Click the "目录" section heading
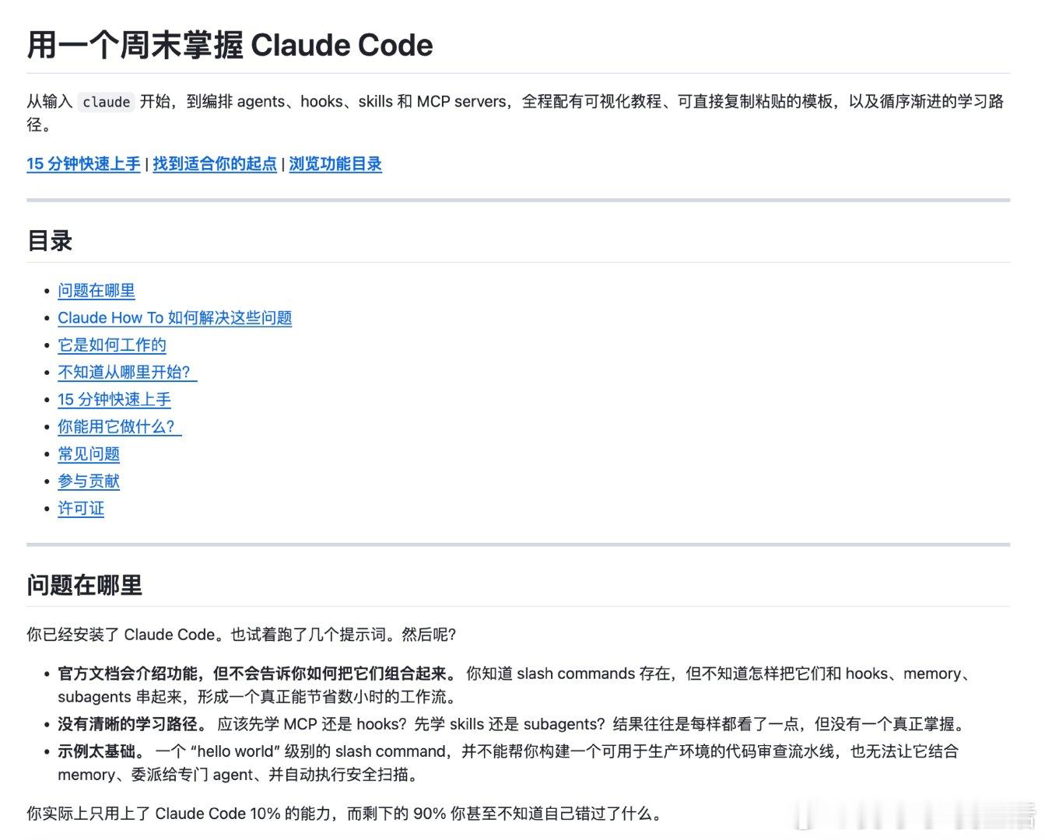Viewport: 1045px width, 840px height. (x=49, y=240)
